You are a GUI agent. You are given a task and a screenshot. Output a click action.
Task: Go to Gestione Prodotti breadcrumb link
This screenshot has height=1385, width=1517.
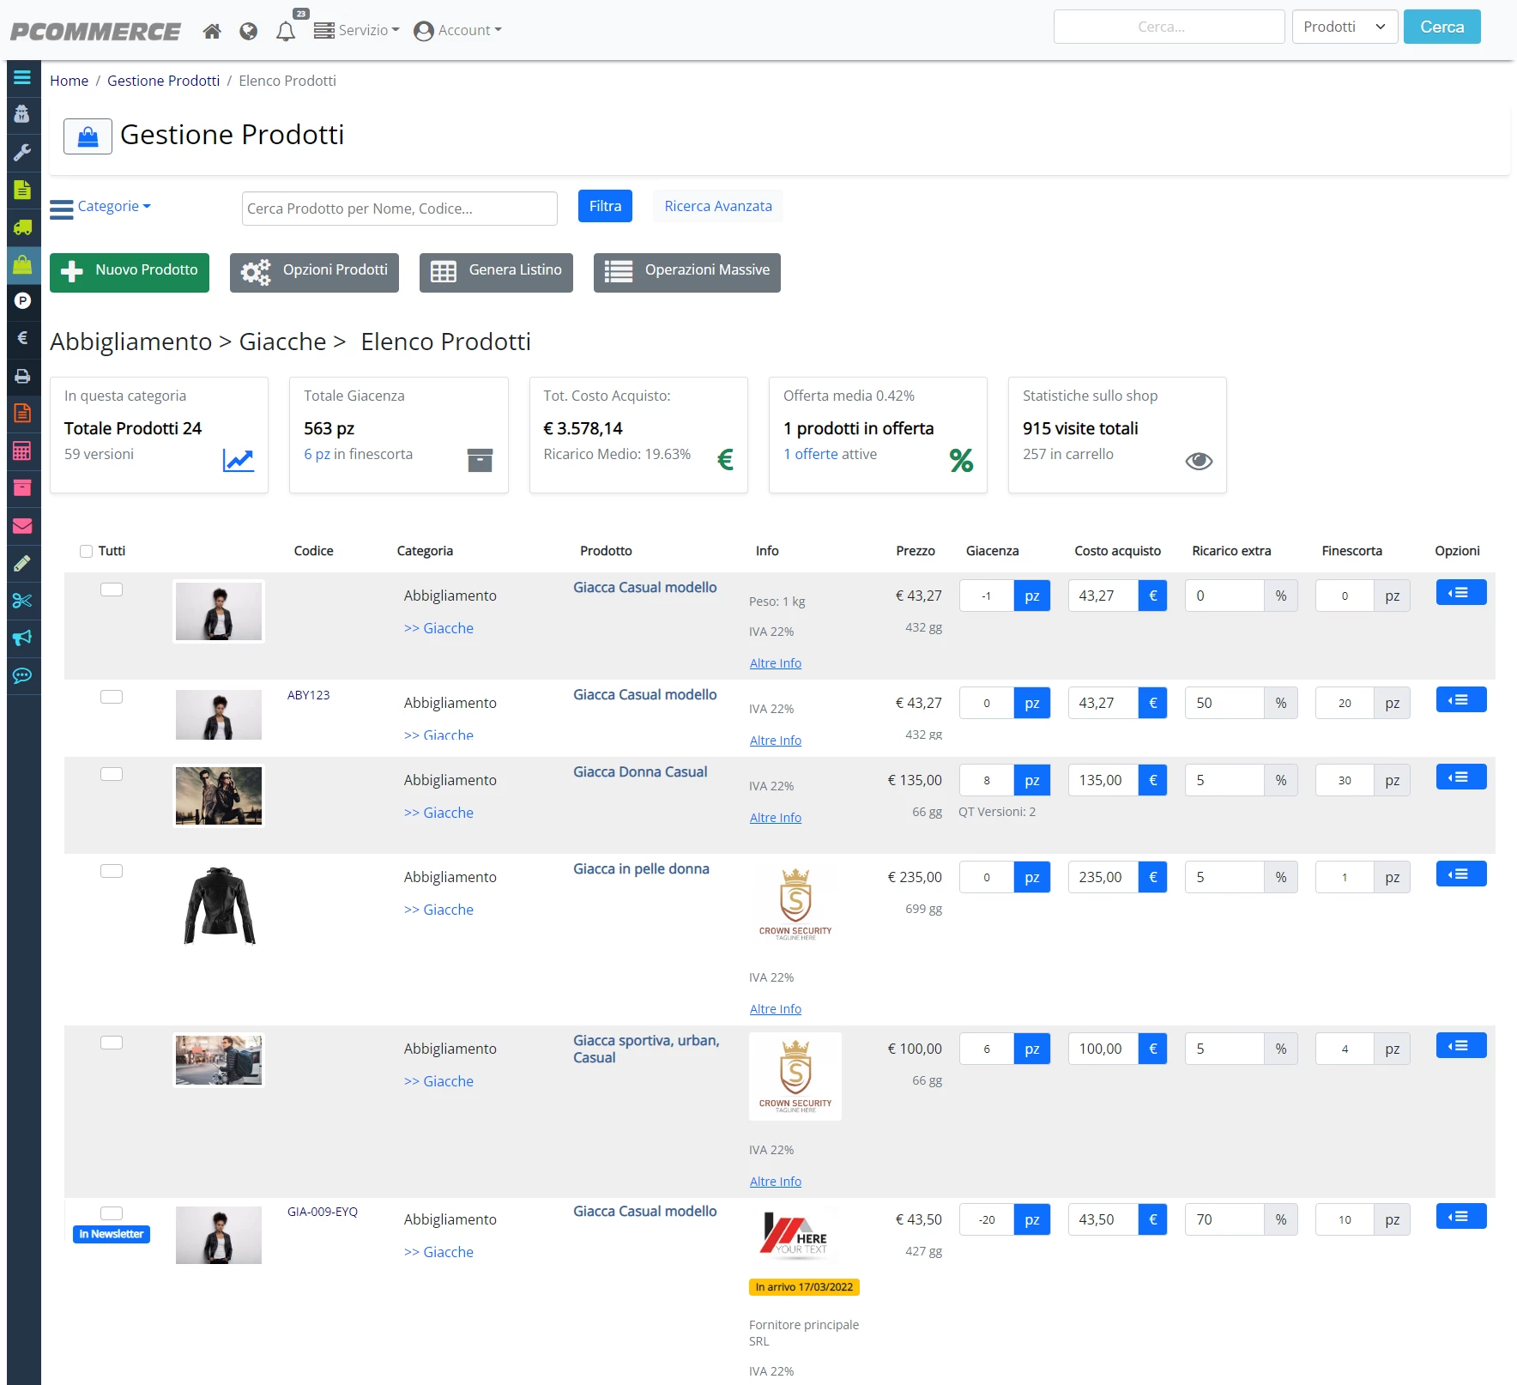coord(163,81)
